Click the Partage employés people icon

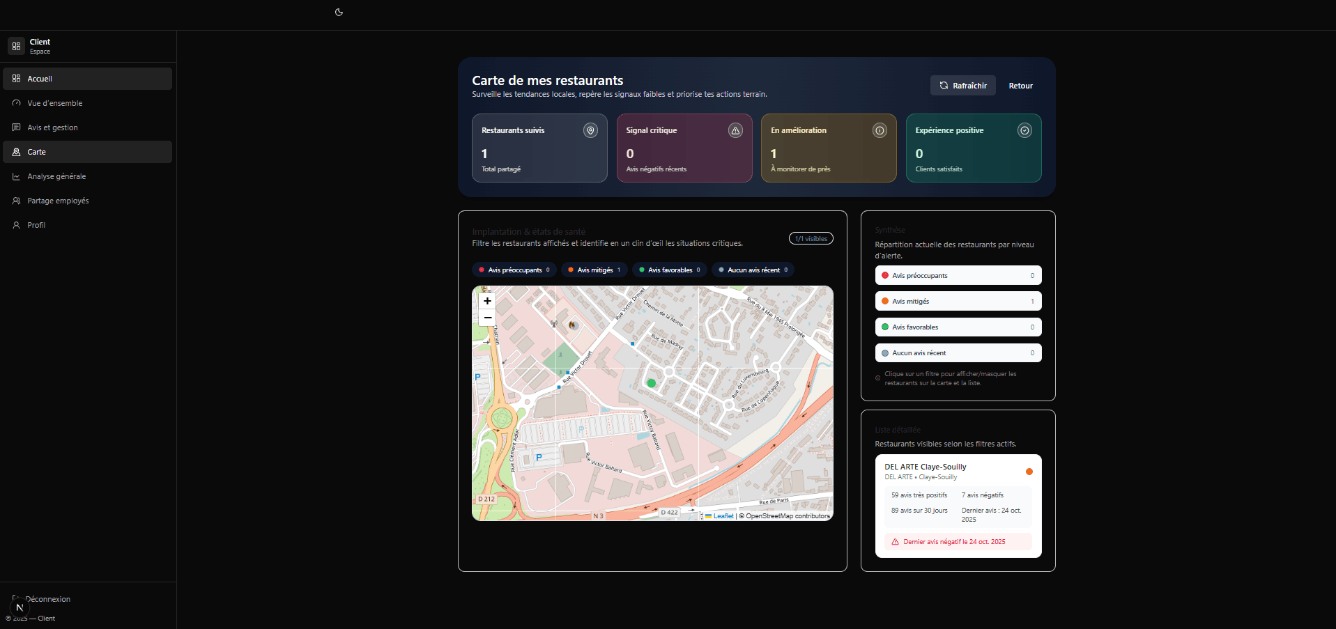[x=16, y=201]
